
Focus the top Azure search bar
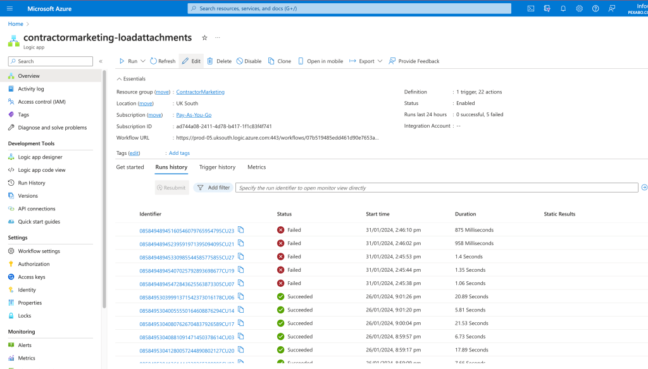tap(349, 8)
